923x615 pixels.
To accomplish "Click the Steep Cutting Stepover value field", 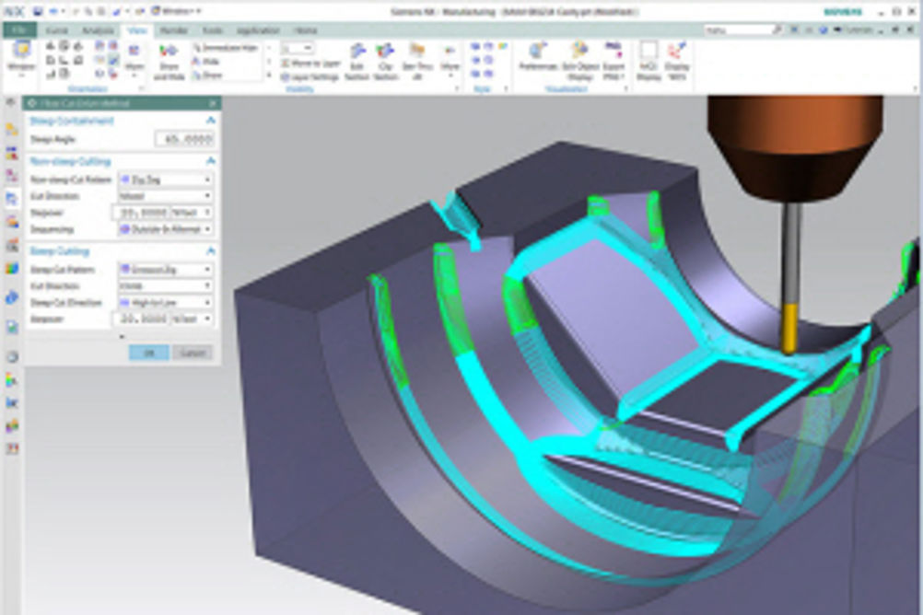I will click(141, 319).
